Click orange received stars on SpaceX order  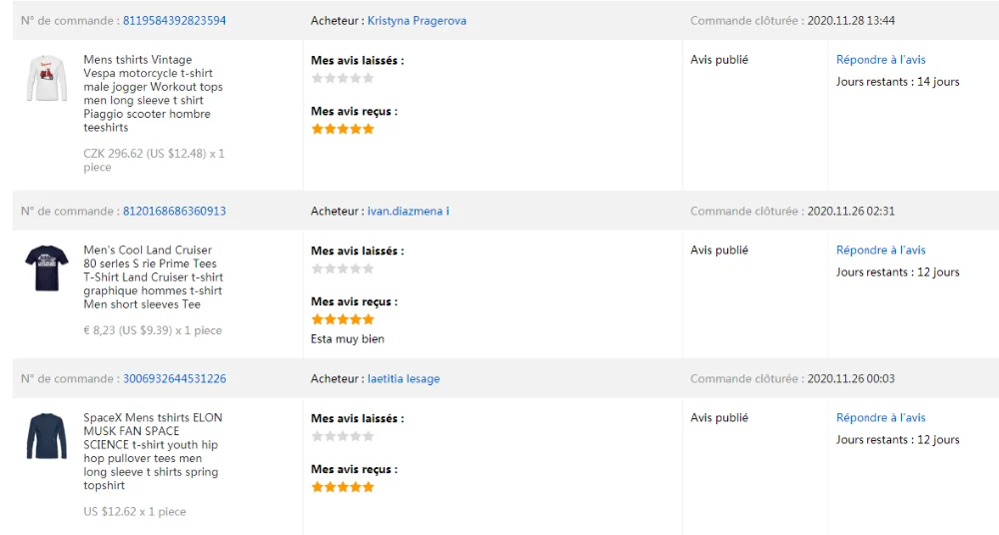343,487
